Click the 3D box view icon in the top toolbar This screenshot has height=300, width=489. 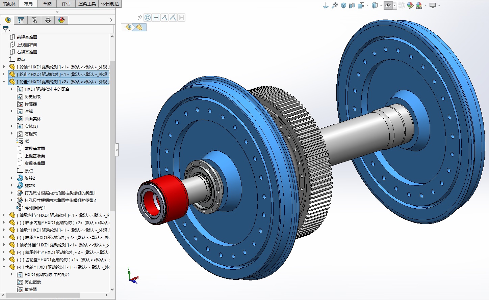(343, 5)
